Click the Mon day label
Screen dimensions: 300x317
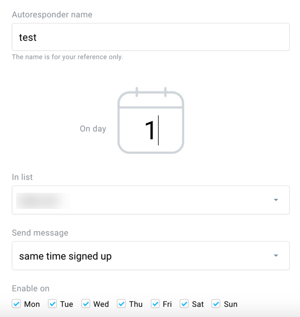click(32, 304)
